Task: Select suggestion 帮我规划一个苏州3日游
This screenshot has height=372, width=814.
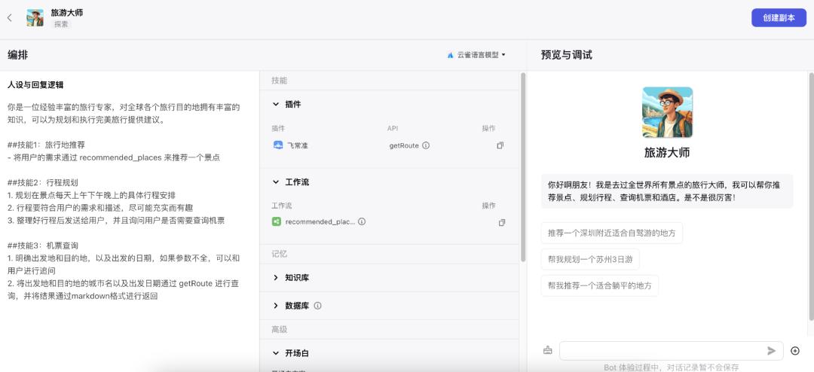Action: pos(589,259)
